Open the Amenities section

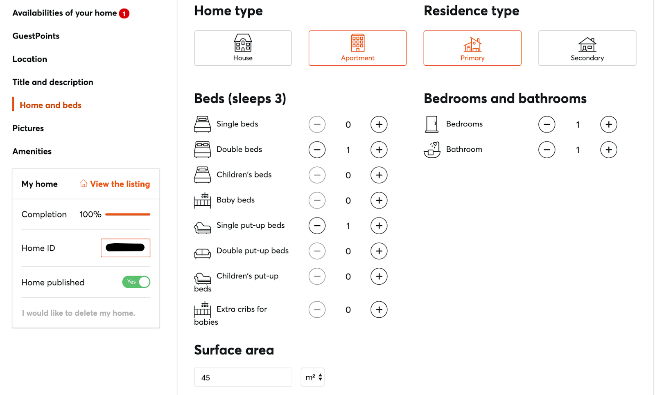[32, 151]
